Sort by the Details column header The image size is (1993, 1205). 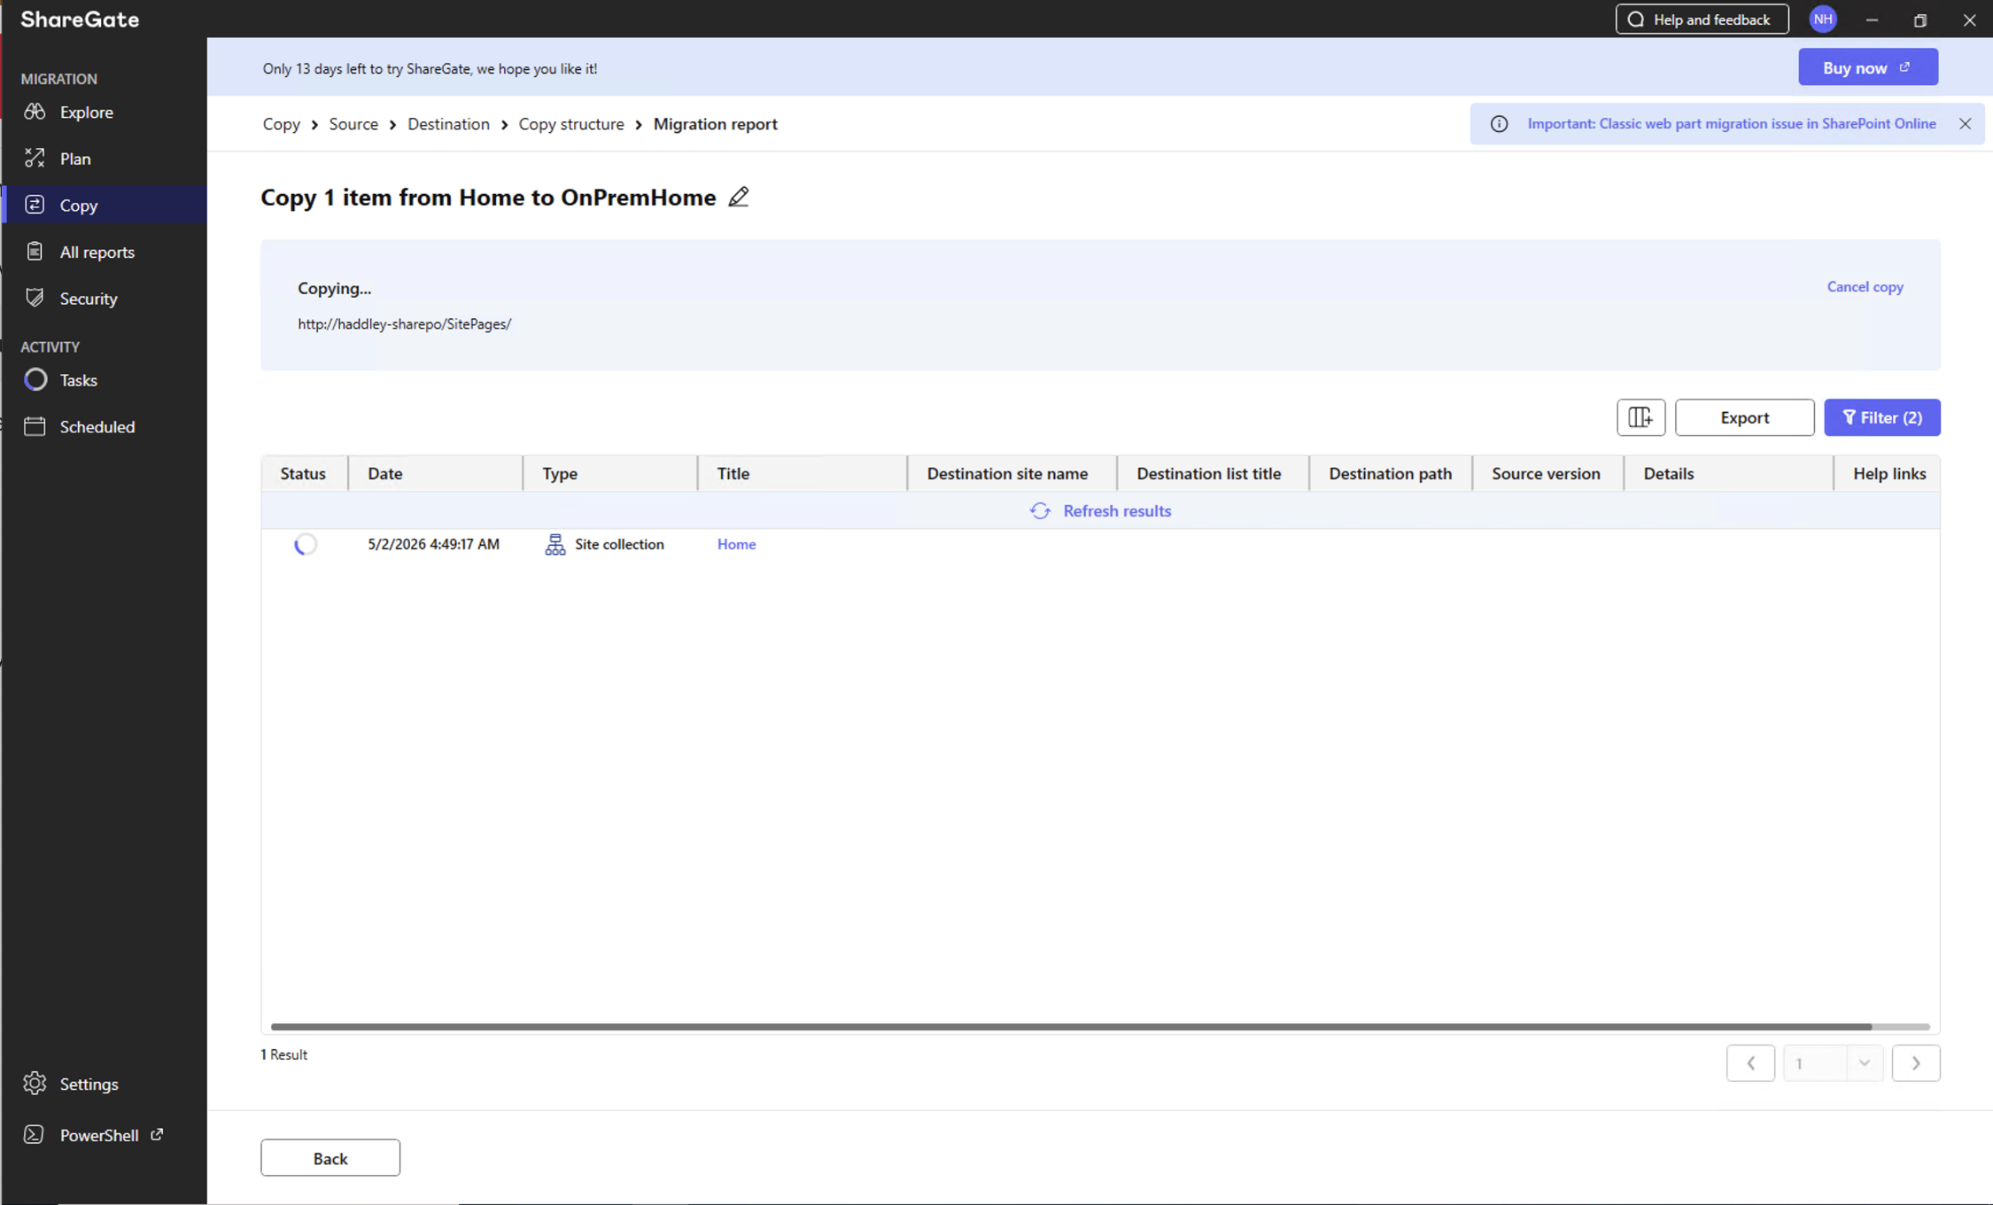(1728, 473)
